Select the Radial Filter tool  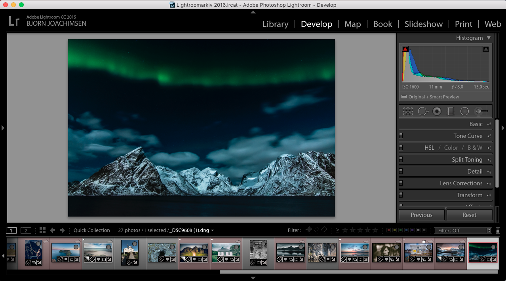click(464, 111)
